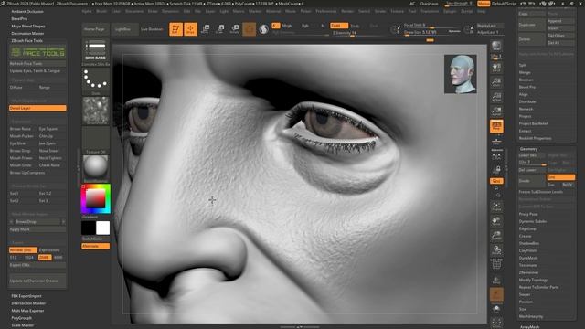The image size is (585, 329).
Task: Select the Rotate transform icon
Action: (x=235, y=29)
